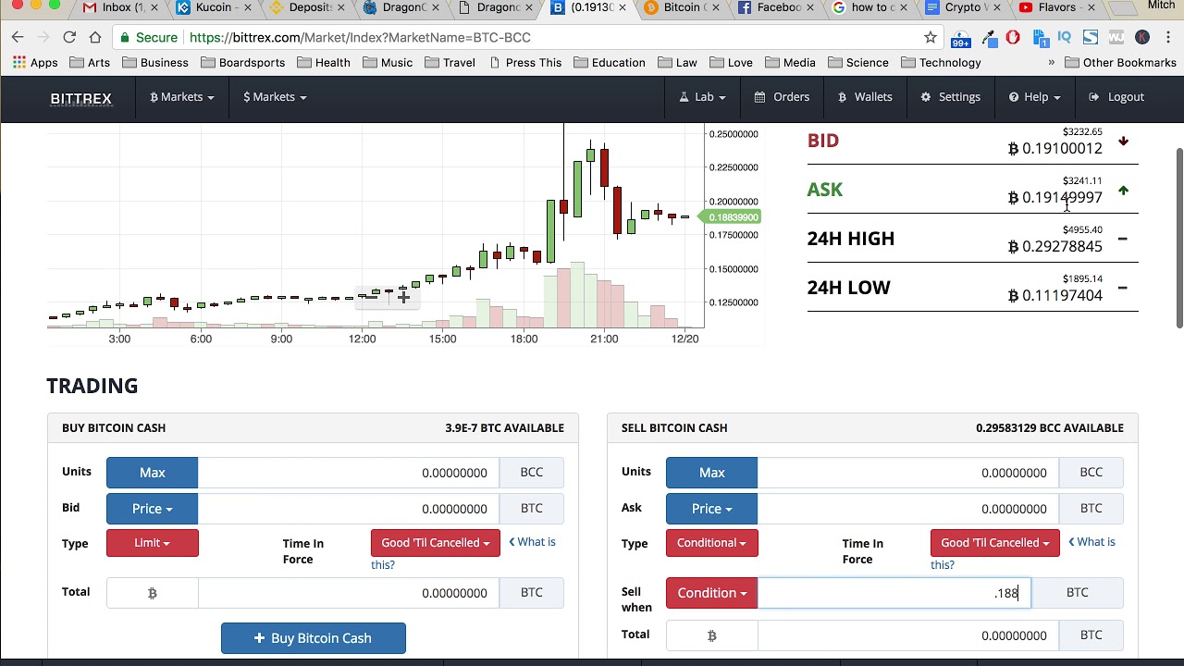Open the Arts bookmarks folder
This screenshot has width=1184, height=666.
coord(90,63)
